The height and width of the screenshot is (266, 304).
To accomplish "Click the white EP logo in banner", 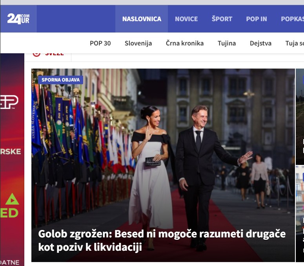I will (9, 102).
